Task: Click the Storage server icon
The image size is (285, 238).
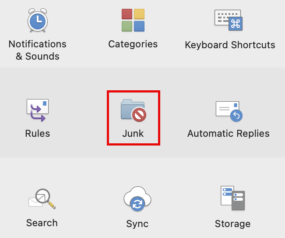Action: click(x=232, y=199)
